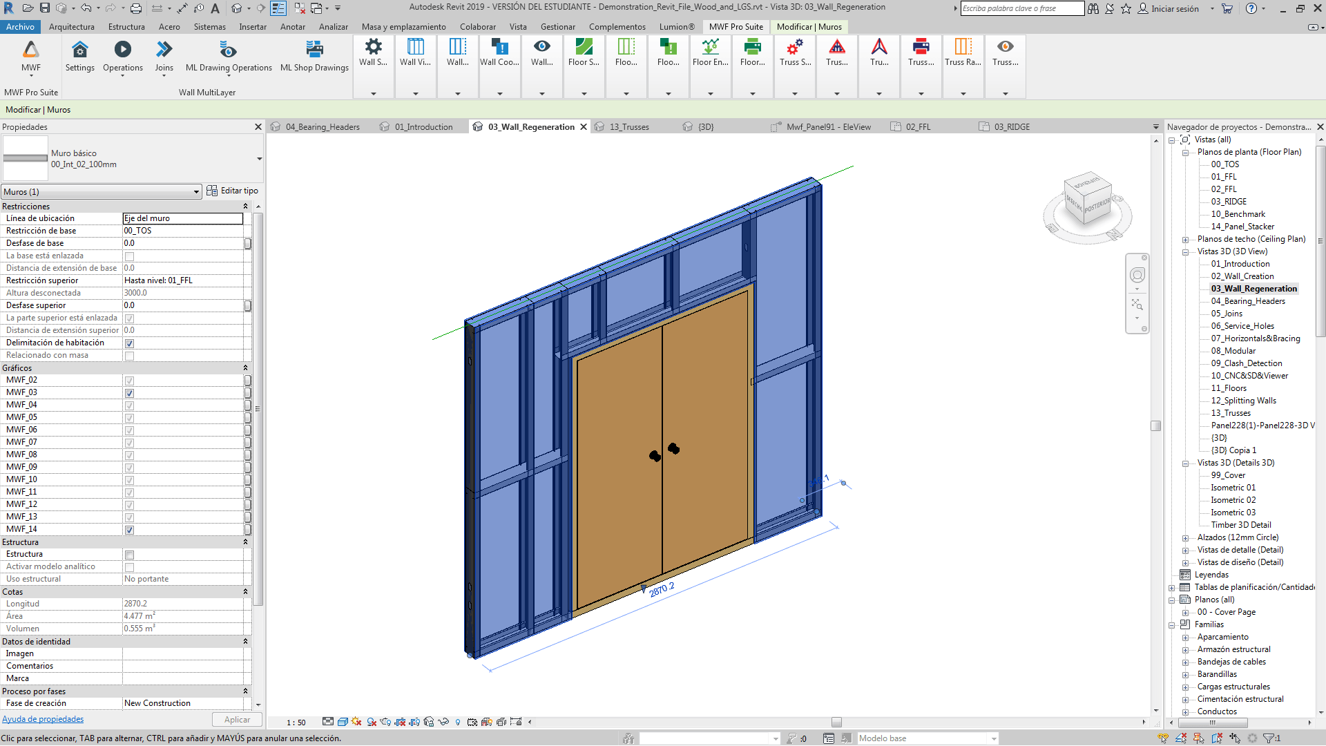
Task: Toggle Activar modelo analítico checkbox
Action: pyautogui.click(x=129, y=567)
